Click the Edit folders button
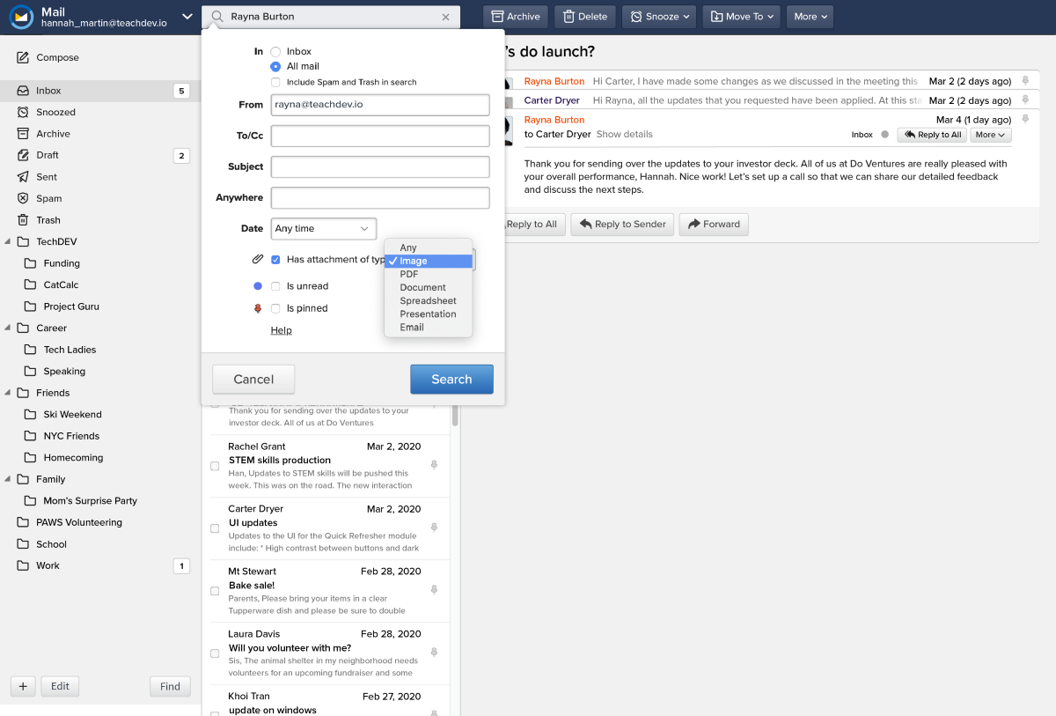1056x716 pixels. [60, 687]
